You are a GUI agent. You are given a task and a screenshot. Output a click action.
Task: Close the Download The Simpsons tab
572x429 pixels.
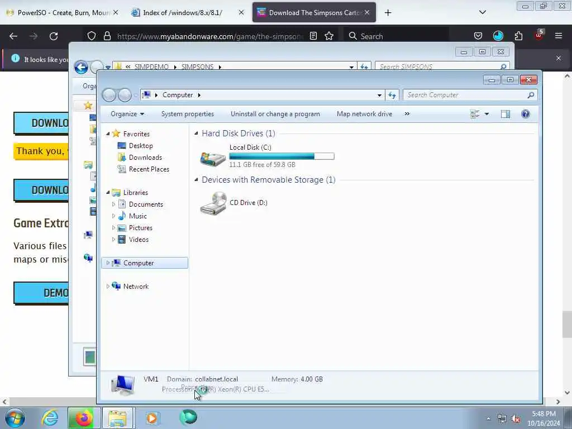pyautogui.click(x=367, y=13)
